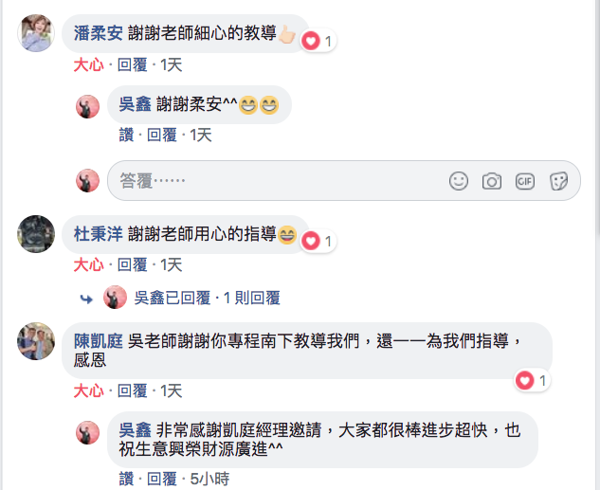Toggle 大心 reaction on 杜秉洋's comment

click(x=88, y=264)
